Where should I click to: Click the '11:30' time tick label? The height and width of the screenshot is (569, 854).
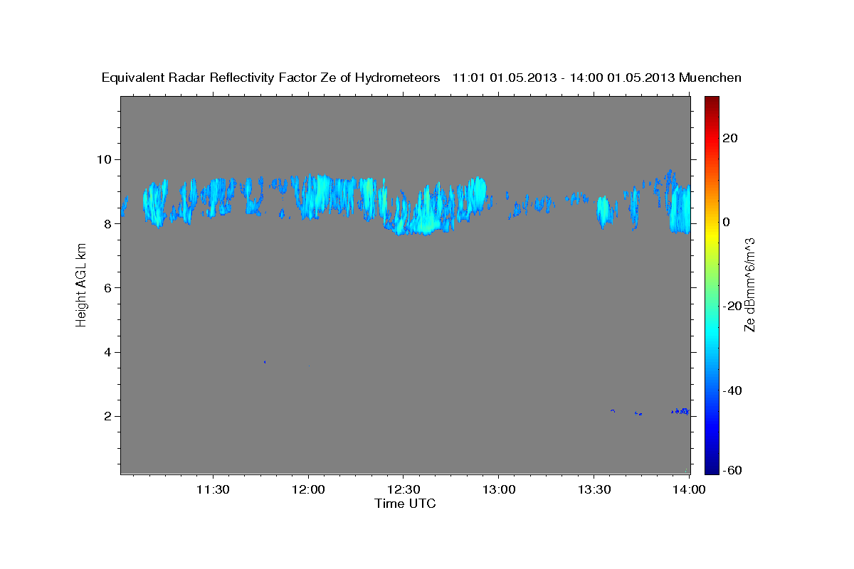pyautogui.click(x=212, y=489)
